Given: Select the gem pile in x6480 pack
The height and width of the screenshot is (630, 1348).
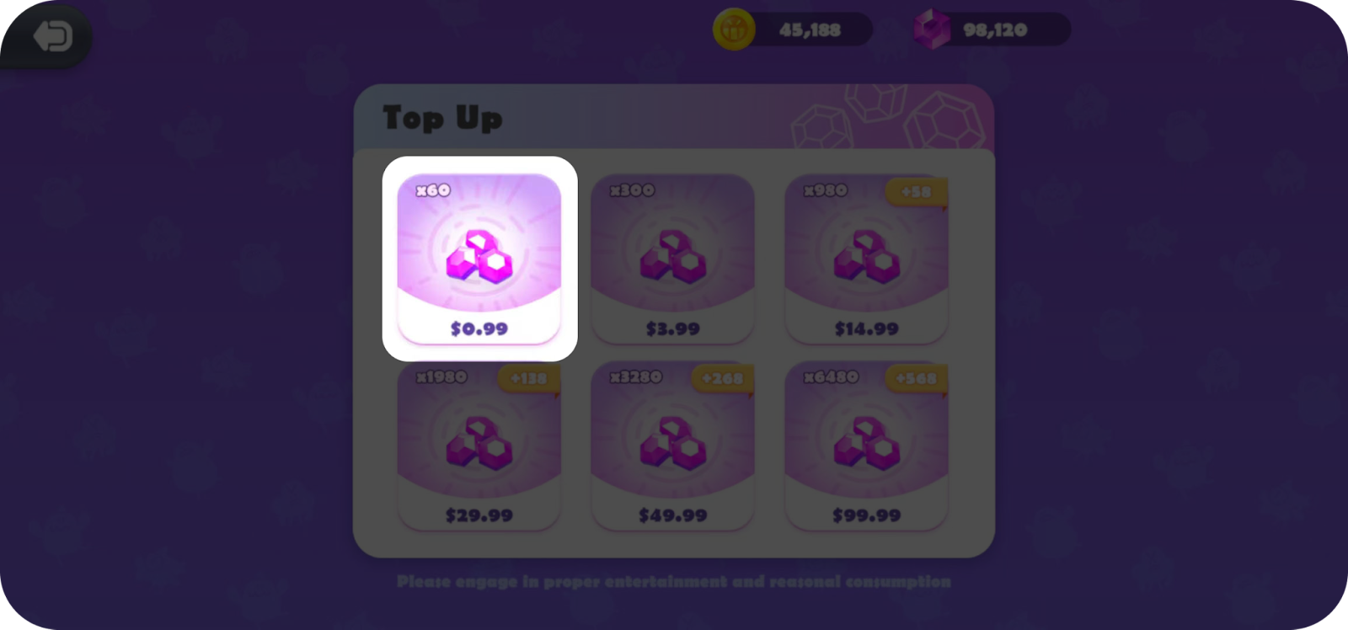Looking at the screenshot, I should [867, 442].
